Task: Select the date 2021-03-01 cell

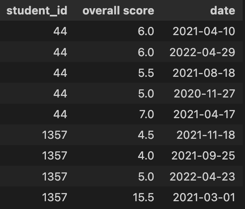Action: (x=204, y=197)
